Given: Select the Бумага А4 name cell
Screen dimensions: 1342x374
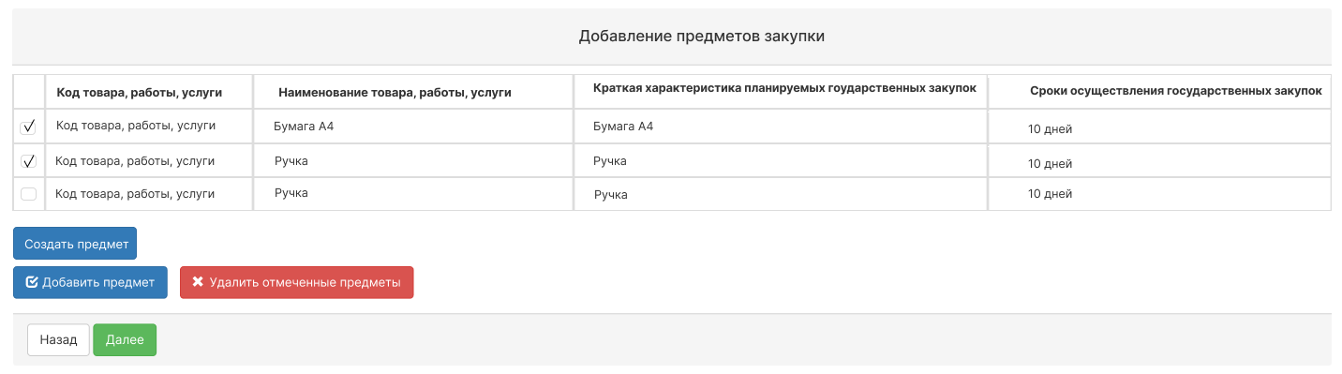Looking at the screenshot, I should pyautogui.click(x=304, y=126).
